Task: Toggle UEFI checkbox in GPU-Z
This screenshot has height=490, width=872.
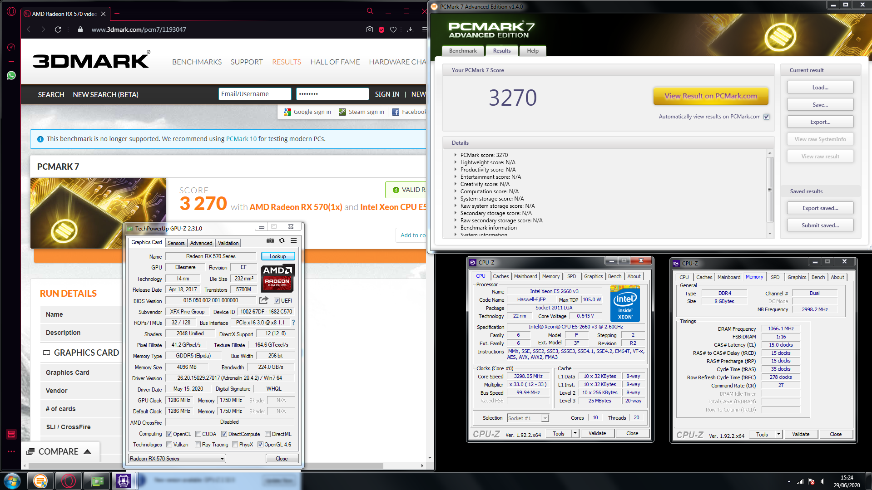Action: 277,301
